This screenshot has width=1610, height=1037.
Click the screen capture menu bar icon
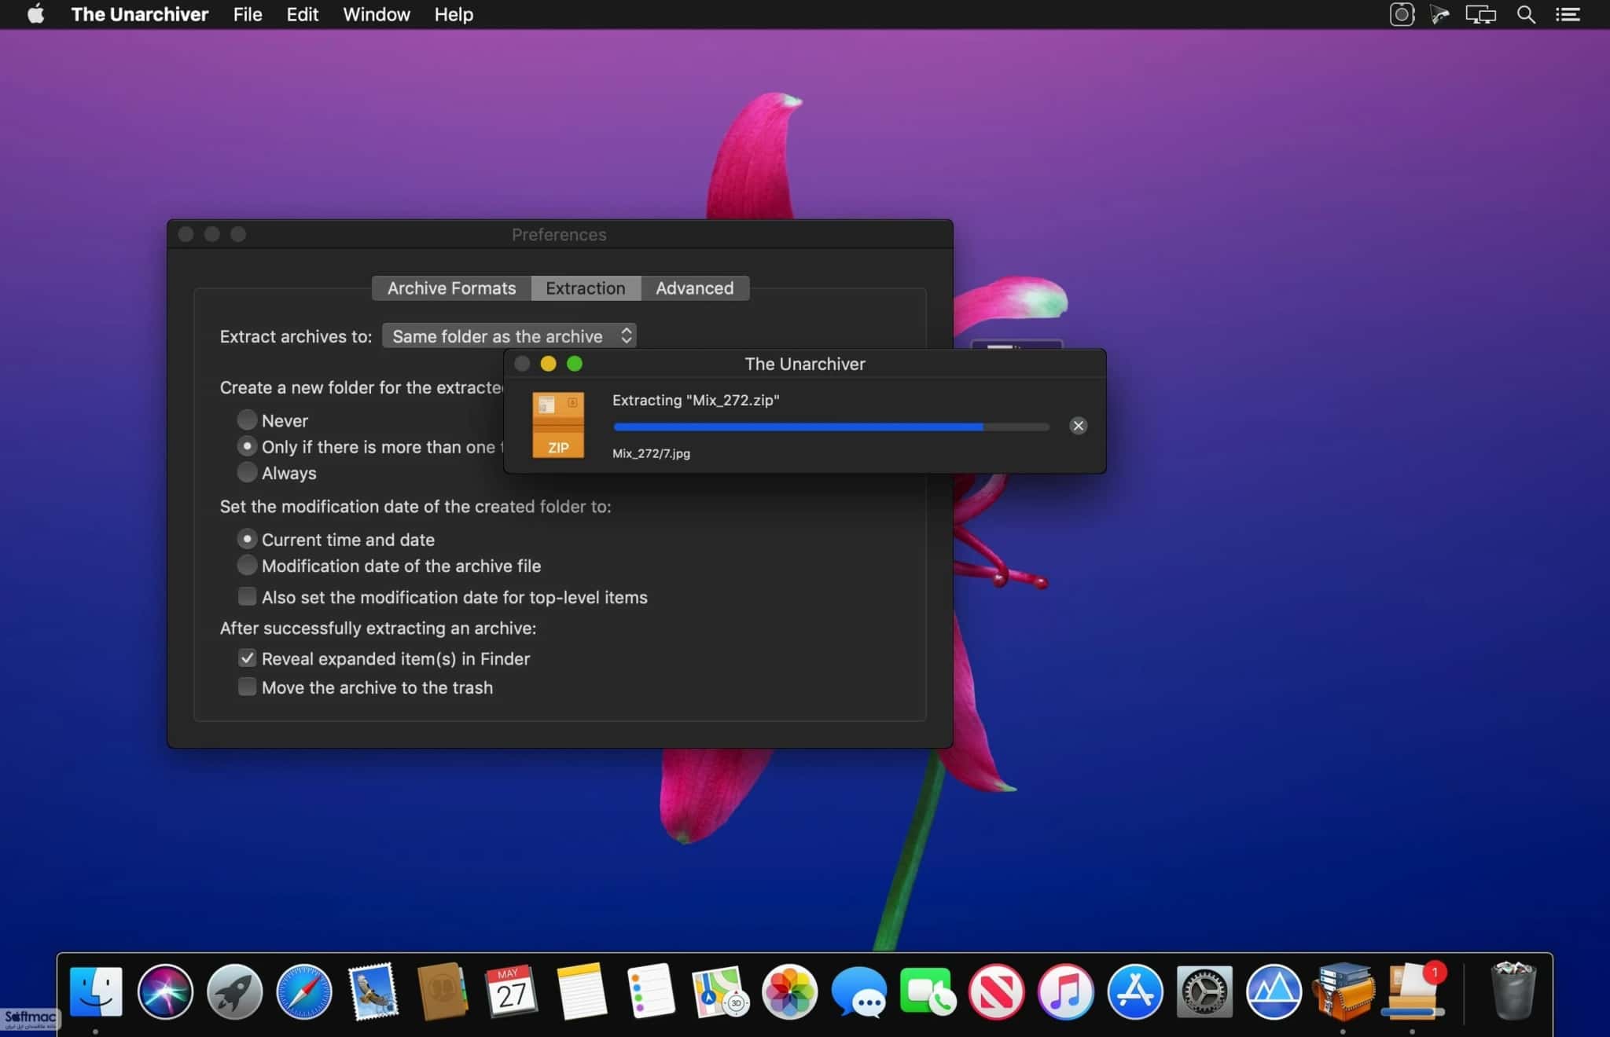(x=1402, y=14)
